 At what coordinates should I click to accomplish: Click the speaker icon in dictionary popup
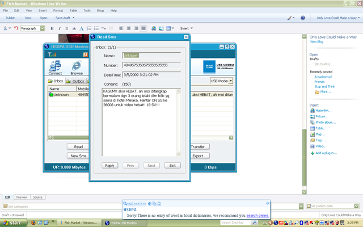[150, 204]
